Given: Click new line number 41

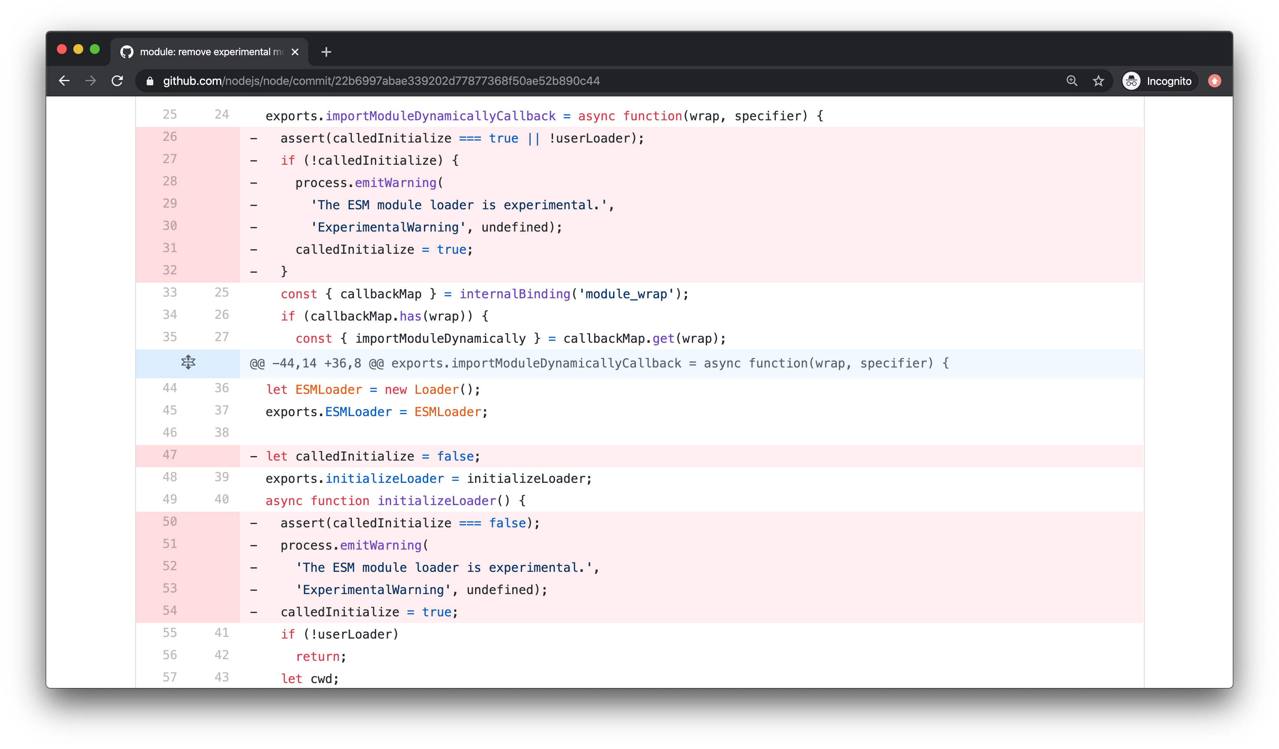Looking at the screenshot, I should 221,633.
